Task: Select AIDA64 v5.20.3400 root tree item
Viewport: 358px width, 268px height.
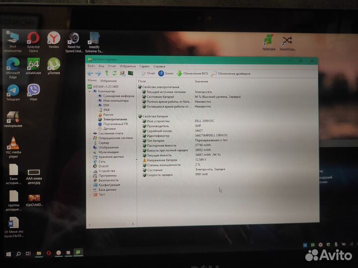Action: (103, 87)
